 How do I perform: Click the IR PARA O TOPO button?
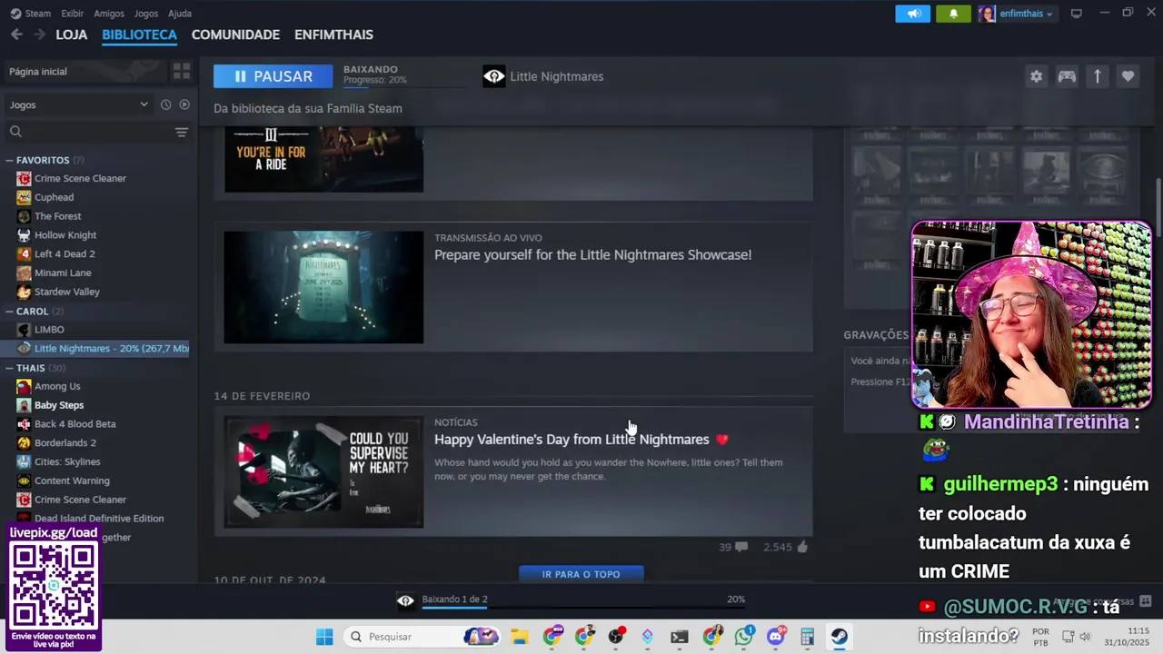point(581,574)
